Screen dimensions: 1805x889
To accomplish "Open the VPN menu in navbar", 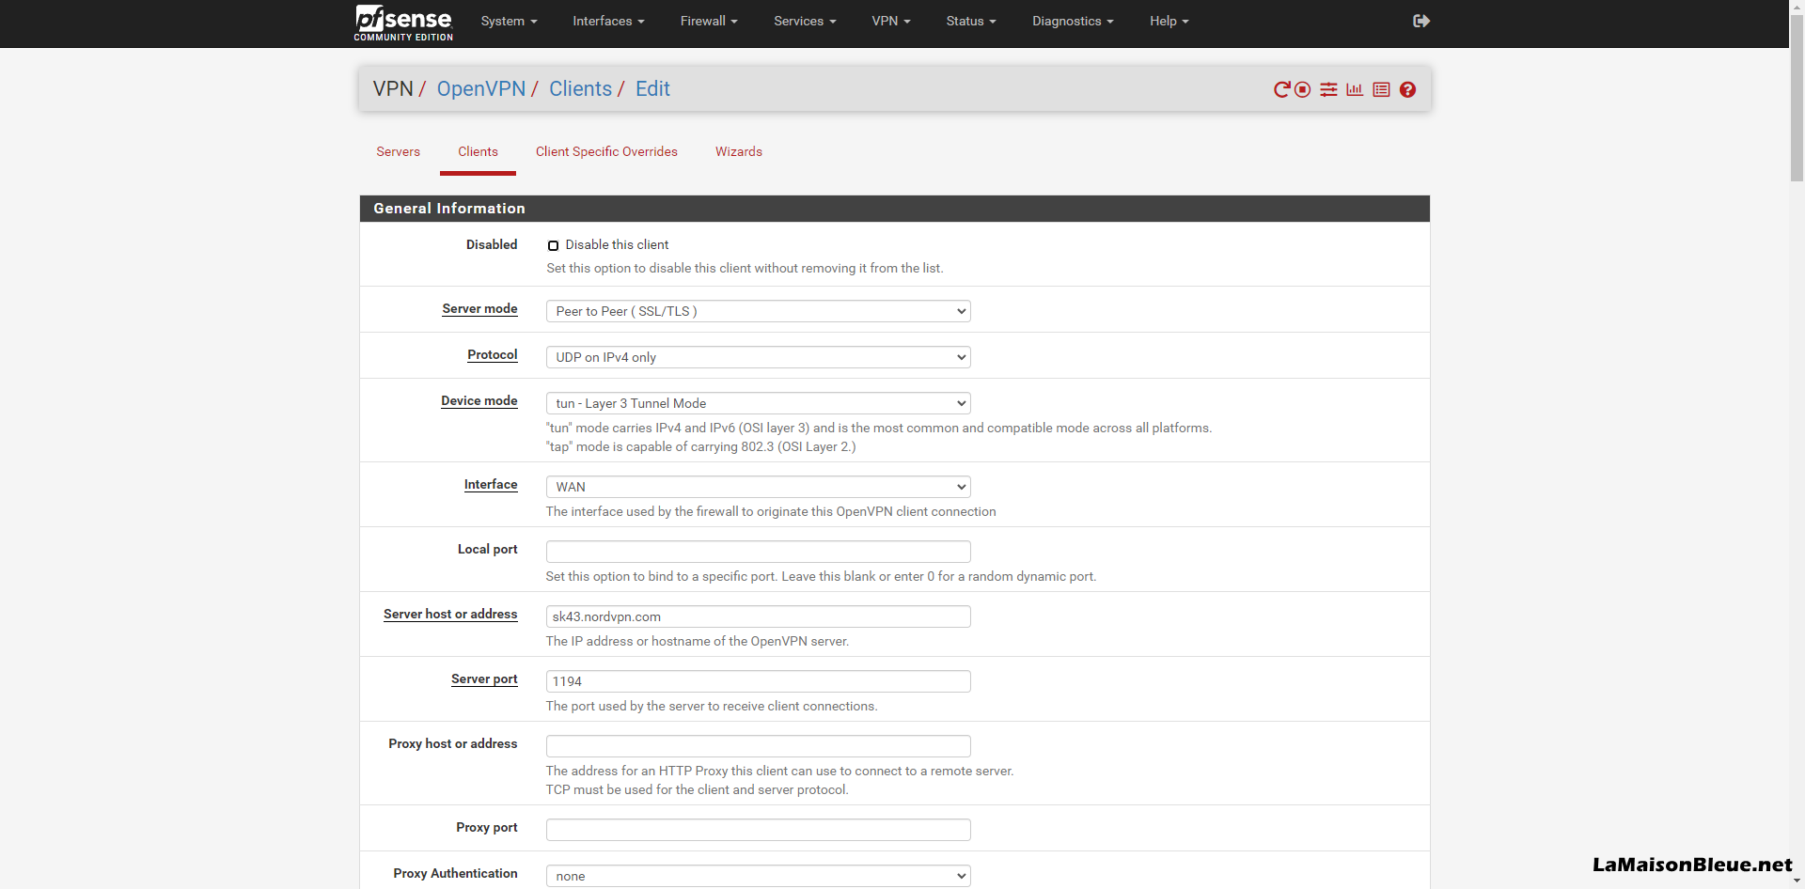I will [x=891, y=21].
